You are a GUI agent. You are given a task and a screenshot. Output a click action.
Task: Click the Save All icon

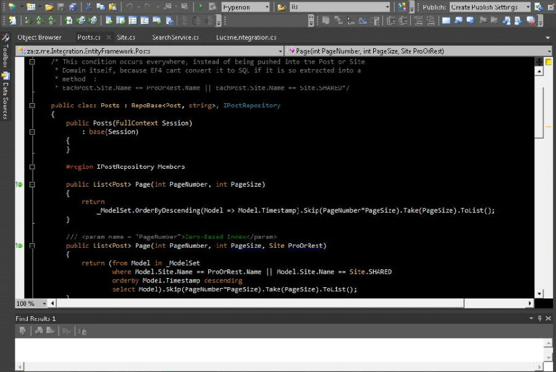click(73, 7)
